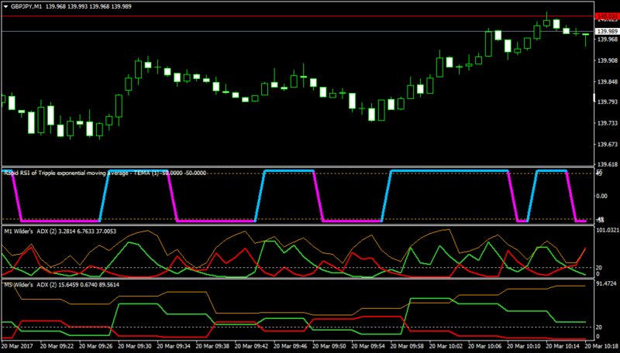Click the 20 Mar 09:30 time axis label
This screenshot has height=353, width=620.
pyautogui.click(x=134, y=346)
